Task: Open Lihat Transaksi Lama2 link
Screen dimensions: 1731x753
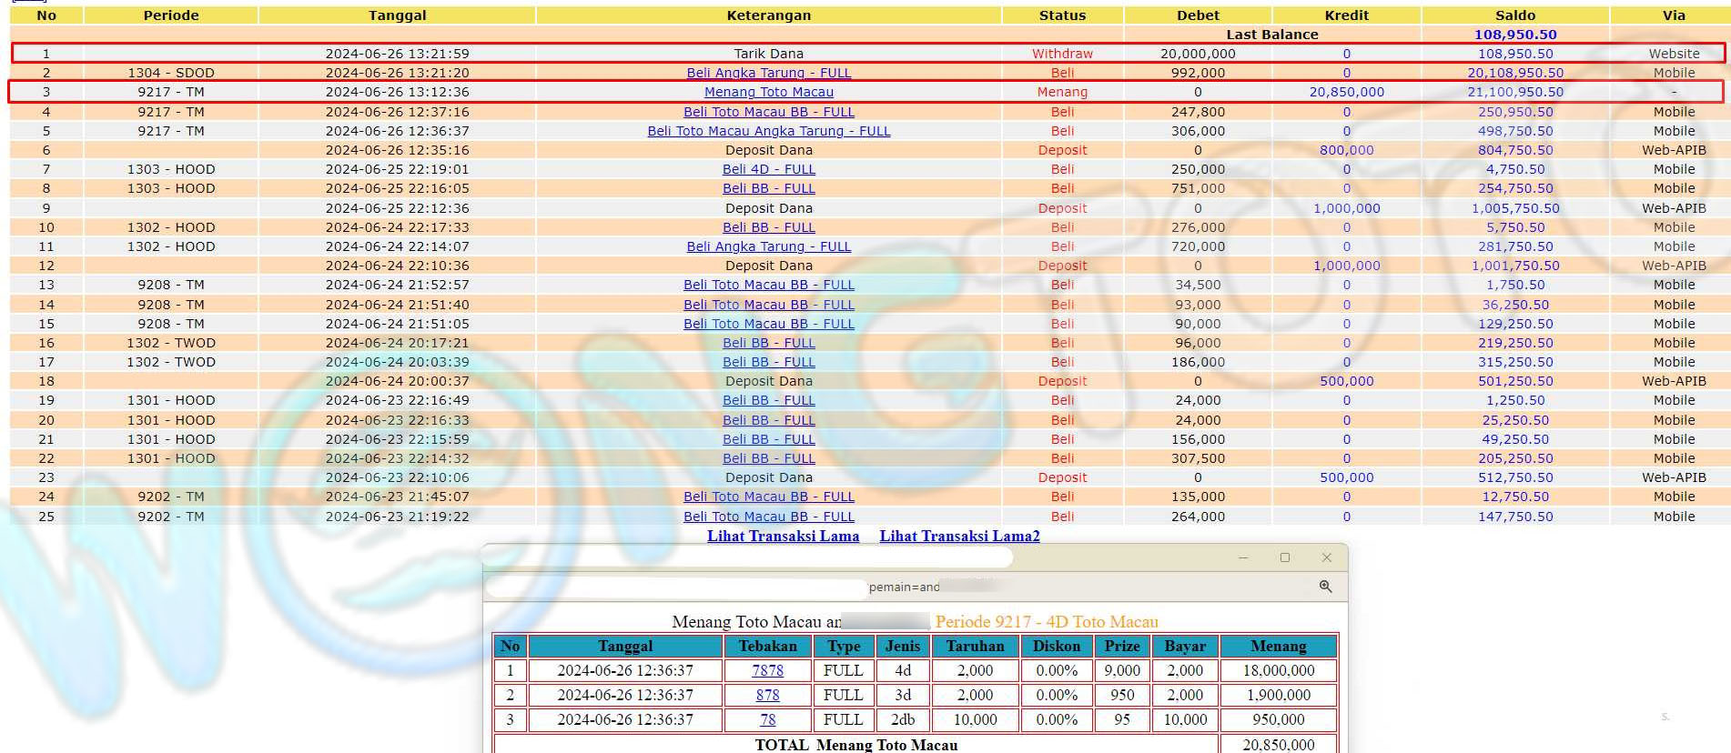Action: tap(959, 536)
